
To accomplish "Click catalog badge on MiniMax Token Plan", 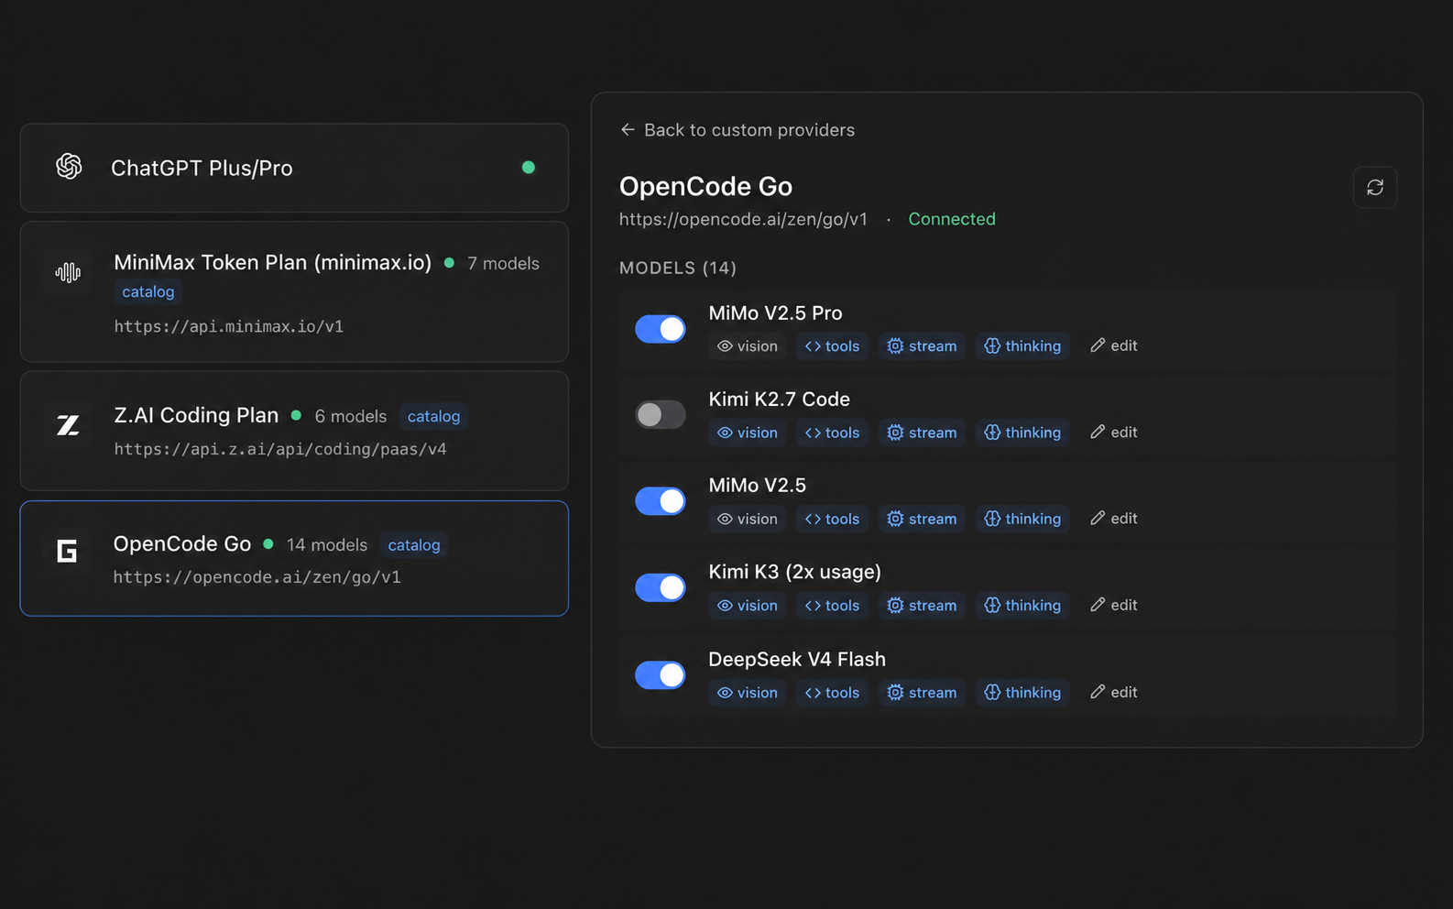I will coord(147,291).
